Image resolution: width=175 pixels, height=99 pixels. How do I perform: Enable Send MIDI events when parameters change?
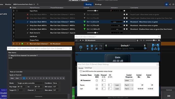(x=81, y=71)
